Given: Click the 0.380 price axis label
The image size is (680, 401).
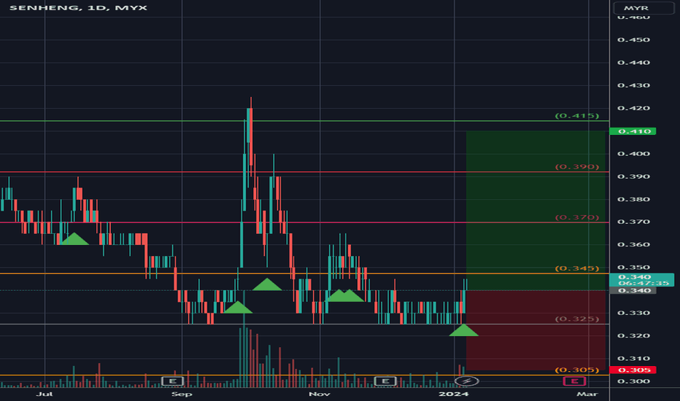Looking at the screenshot, I should (633, 200).
